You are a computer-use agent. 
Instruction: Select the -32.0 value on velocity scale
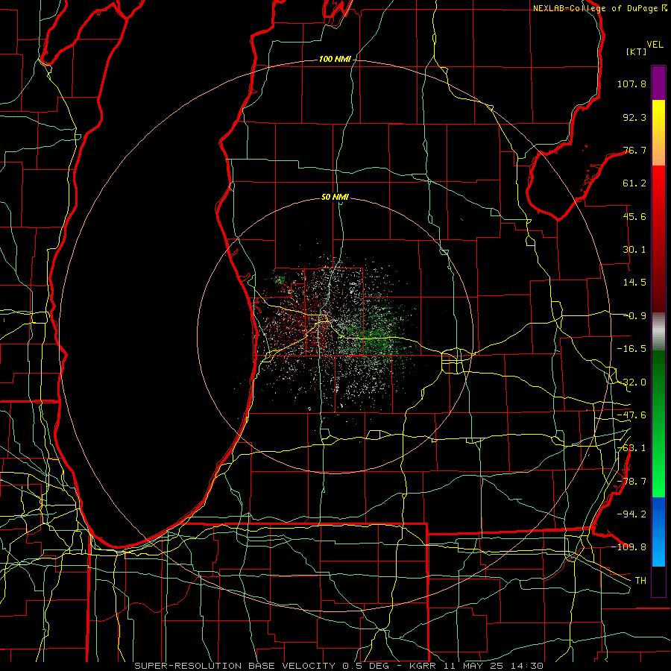[631, 382]
